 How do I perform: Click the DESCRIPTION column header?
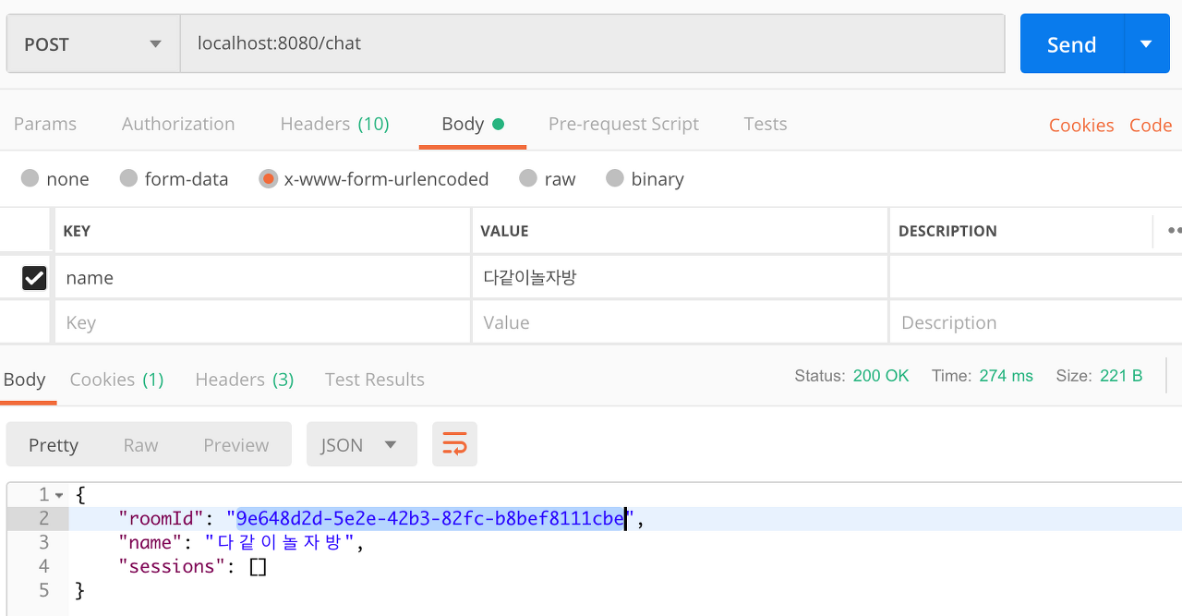[947, 231]
